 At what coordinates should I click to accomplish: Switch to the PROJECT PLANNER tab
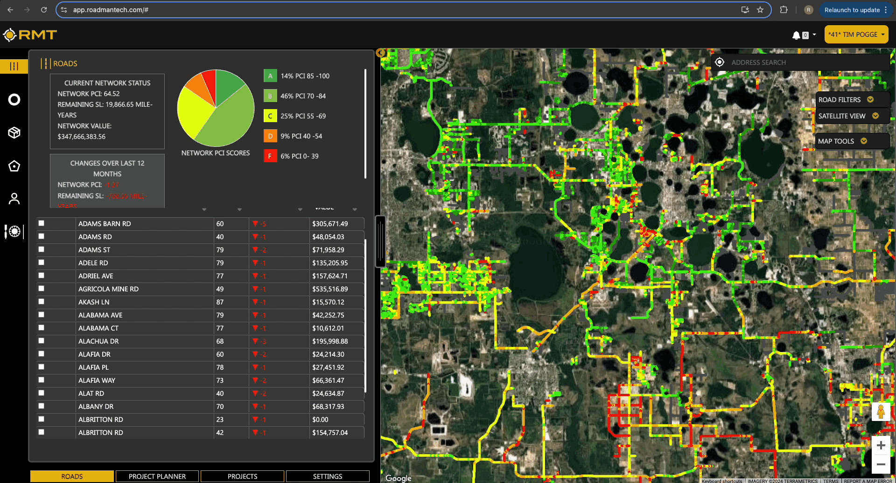(x=157, y=476)
